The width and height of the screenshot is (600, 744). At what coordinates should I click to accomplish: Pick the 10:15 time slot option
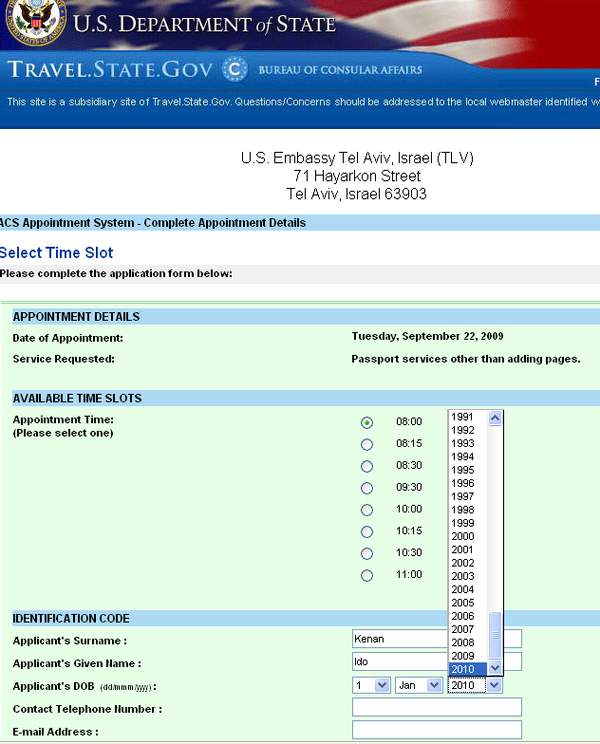367,531
